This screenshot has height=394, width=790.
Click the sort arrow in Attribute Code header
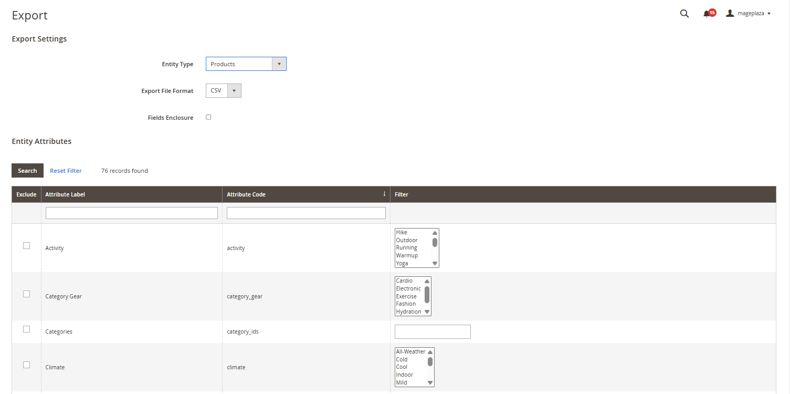pos(384,194)
